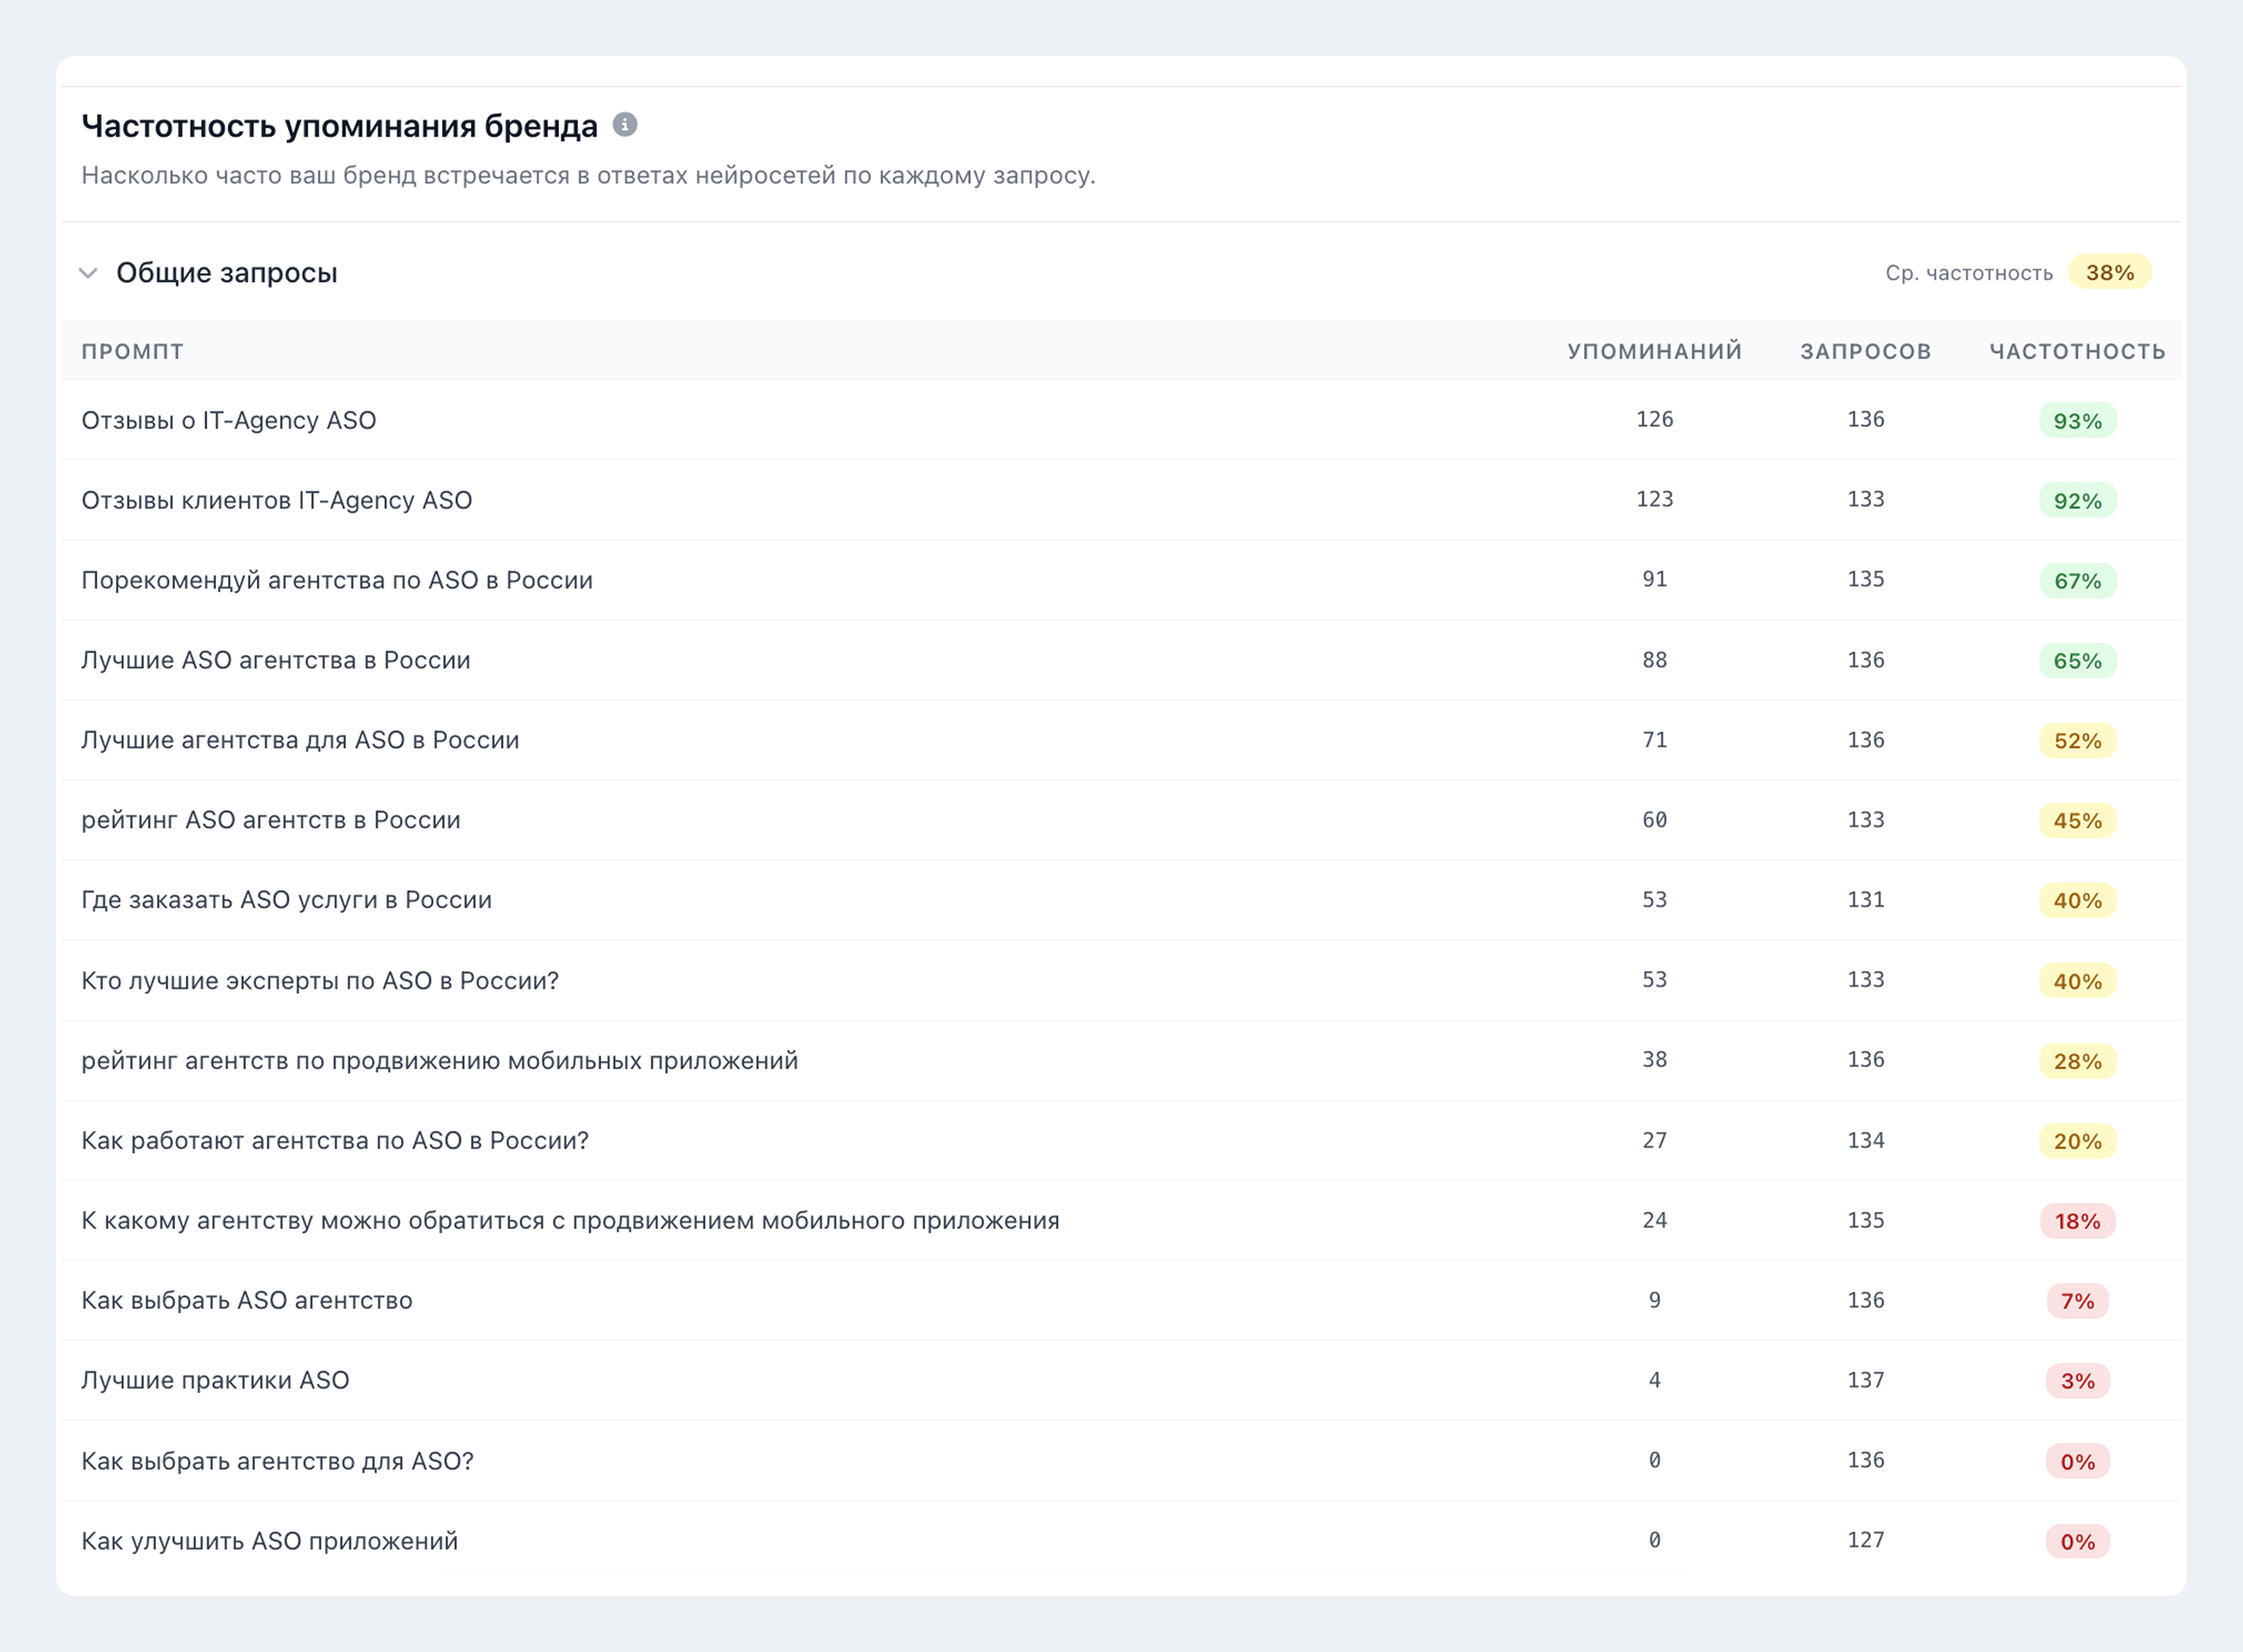Select prompt Где заказать ASO услуги в России
The width and height of the screenshot is (2243, 1652).
pyautogui.click(x=287, y=900)
